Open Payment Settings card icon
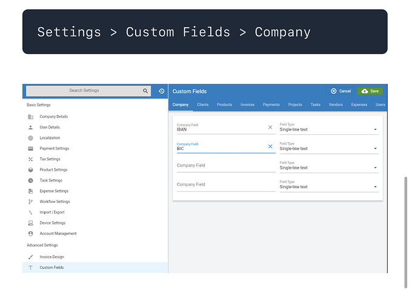 (31, 148)
